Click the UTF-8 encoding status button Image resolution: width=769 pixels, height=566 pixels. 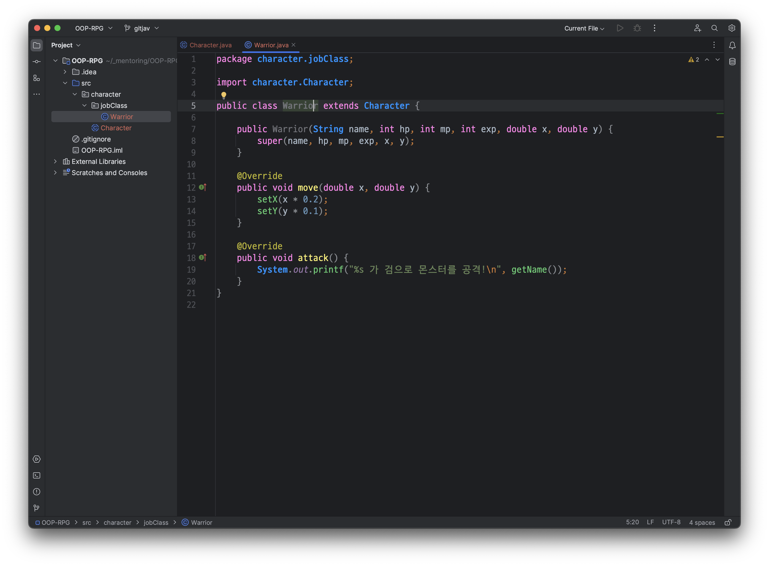671,522
